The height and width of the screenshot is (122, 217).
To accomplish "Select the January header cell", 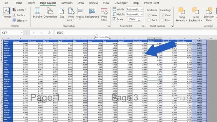I will tap(20, 41).
